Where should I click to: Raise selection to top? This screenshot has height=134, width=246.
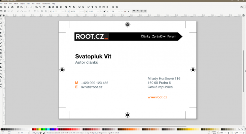pos(35,11)
